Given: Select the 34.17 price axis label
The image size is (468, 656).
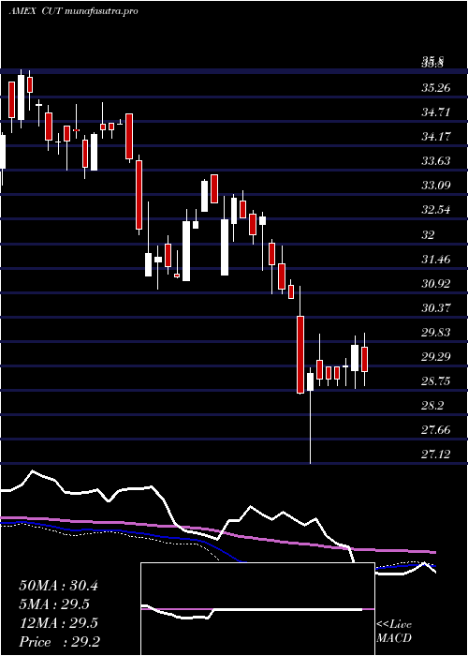Looking at the screenshot, I should [435, 137].
